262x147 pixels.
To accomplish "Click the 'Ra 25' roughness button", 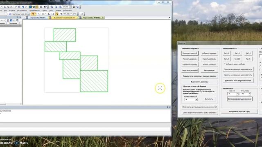I will [248, 59].
